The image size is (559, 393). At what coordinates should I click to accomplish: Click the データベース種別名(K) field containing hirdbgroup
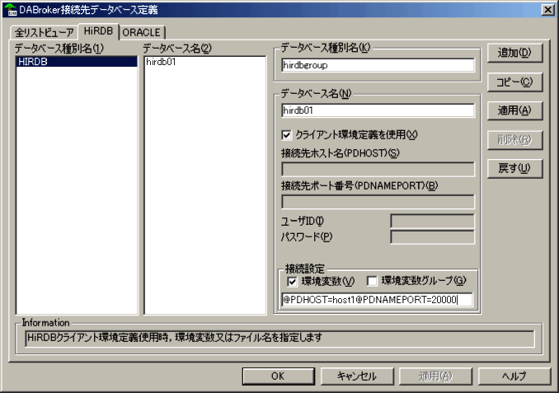378,65
